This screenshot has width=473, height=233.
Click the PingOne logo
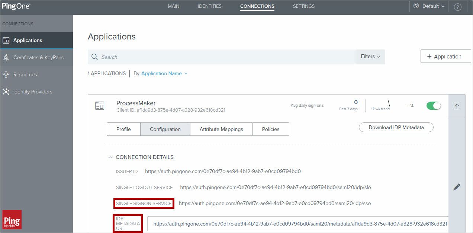point(16,6)
